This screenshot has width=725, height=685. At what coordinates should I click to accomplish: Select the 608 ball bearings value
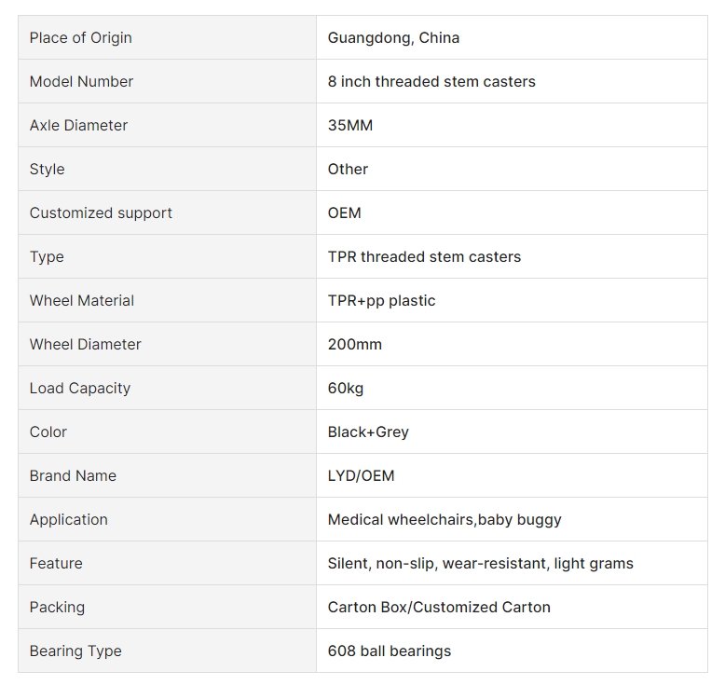[390, 651]
